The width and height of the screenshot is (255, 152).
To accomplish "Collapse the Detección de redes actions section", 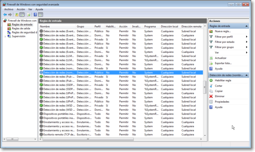I will tap(247, 75).
